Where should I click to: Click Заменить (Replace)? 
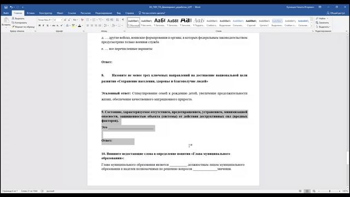point(322,23)
